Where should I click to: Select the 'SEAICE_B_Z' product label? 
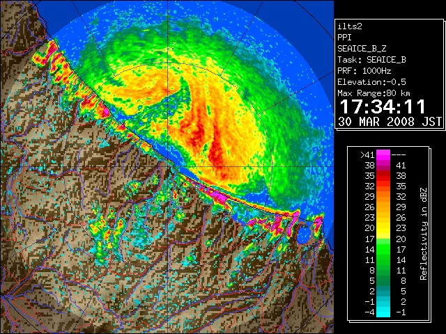pyautogui.click(x=362, y=49)
